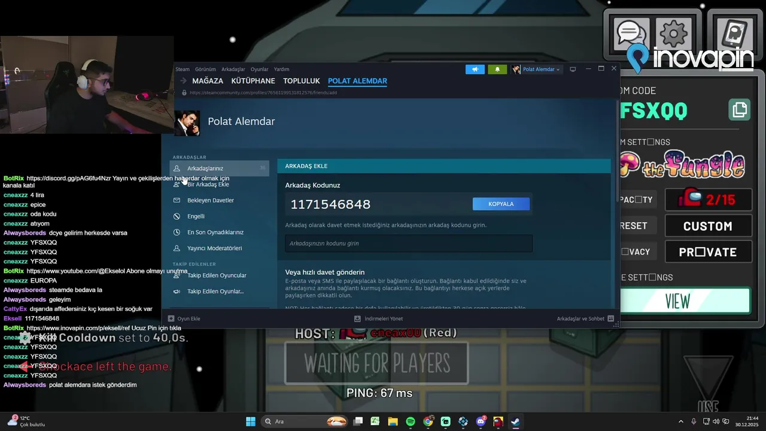Switch to the TOPLULUK tab
Image resolution: width=766 pixels, height=431 pixels.
(302, 81)
